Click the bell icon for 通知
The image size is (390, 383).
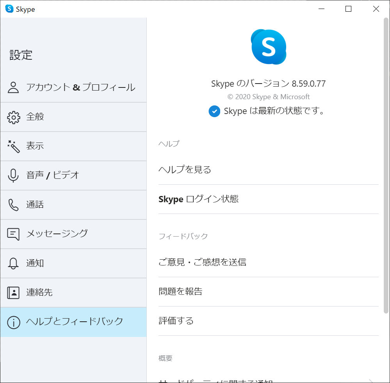click(13, 264)
